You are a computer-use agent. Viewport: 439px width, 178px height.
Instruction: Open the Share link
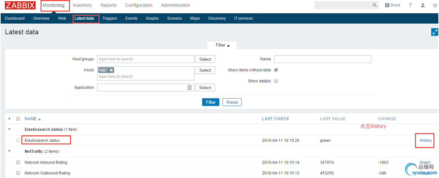[393, 5]
